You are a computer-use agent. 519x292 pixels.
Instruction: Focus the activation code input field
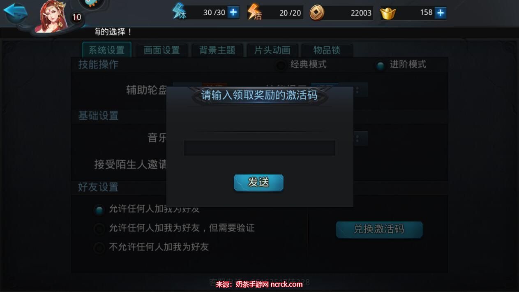[x=260, y=148]
